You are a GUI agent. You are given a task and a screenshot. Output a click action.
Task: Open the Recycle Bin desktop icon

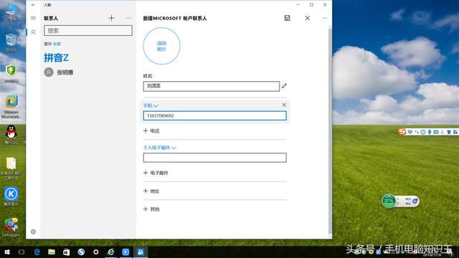pos(11,42)
